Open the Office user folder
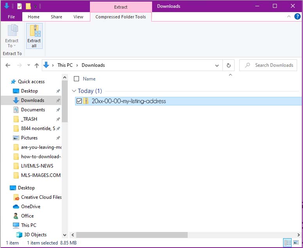303x248 pixels. click(x=27, y=216)
